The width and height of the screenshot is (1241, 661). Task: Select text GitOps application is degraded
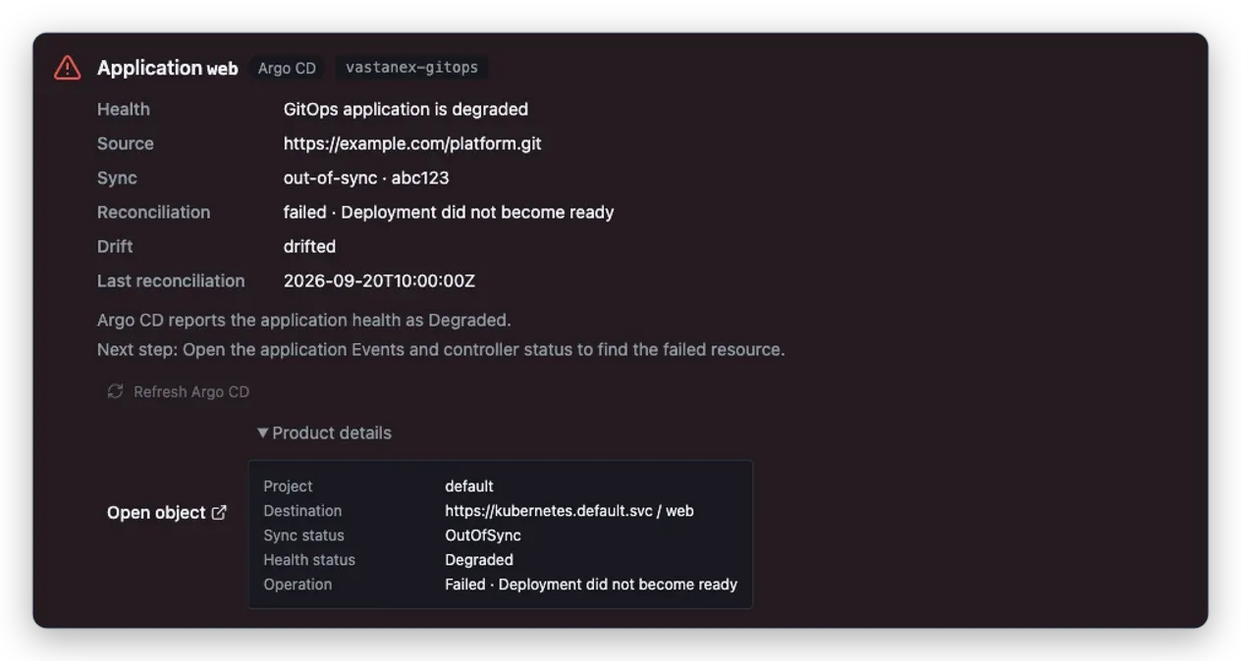[x=405, y=109]
